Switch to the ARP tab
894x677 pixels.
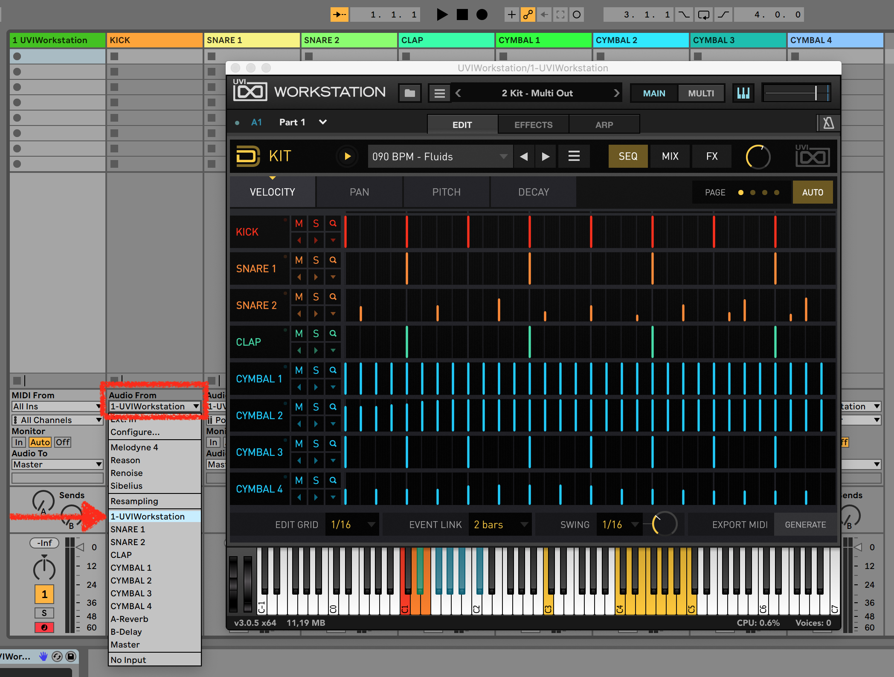pyautogui.click(x=604, y=125)
